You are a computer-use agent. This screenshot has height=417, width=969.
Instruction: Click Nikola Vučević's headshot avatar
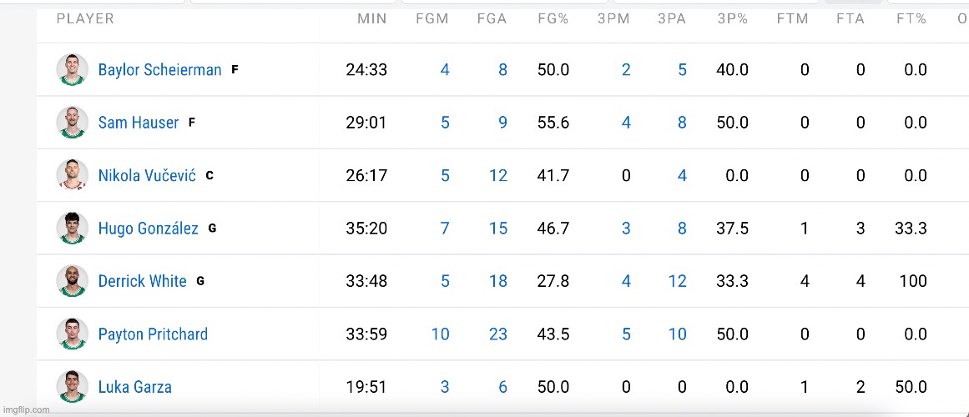click(x=73, y=175)
